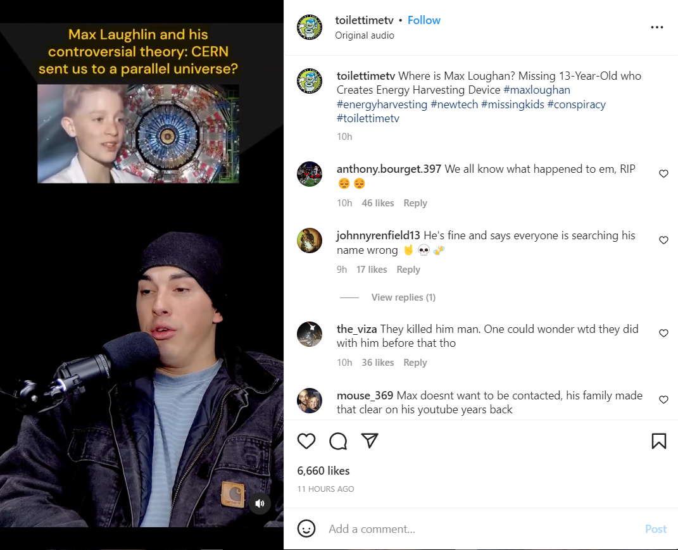Open comments via speech bubble icon
This screenshot has height=550, width=678.
[x=338, y=441]
